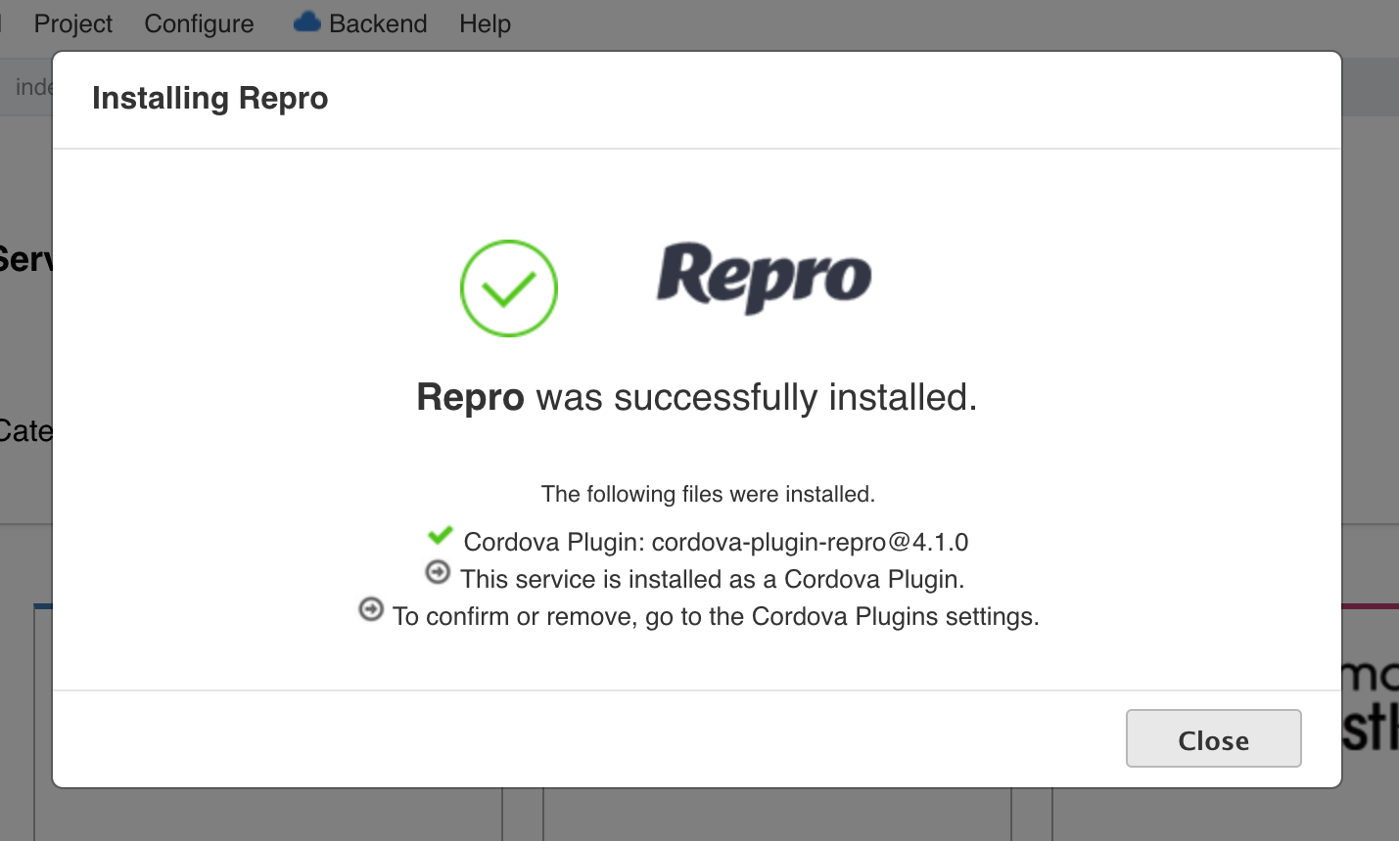Click 'The following files were installed.' text
The width and height of the screenshot is (1399, 841).
pyautogui.click(x=708, y=494)
